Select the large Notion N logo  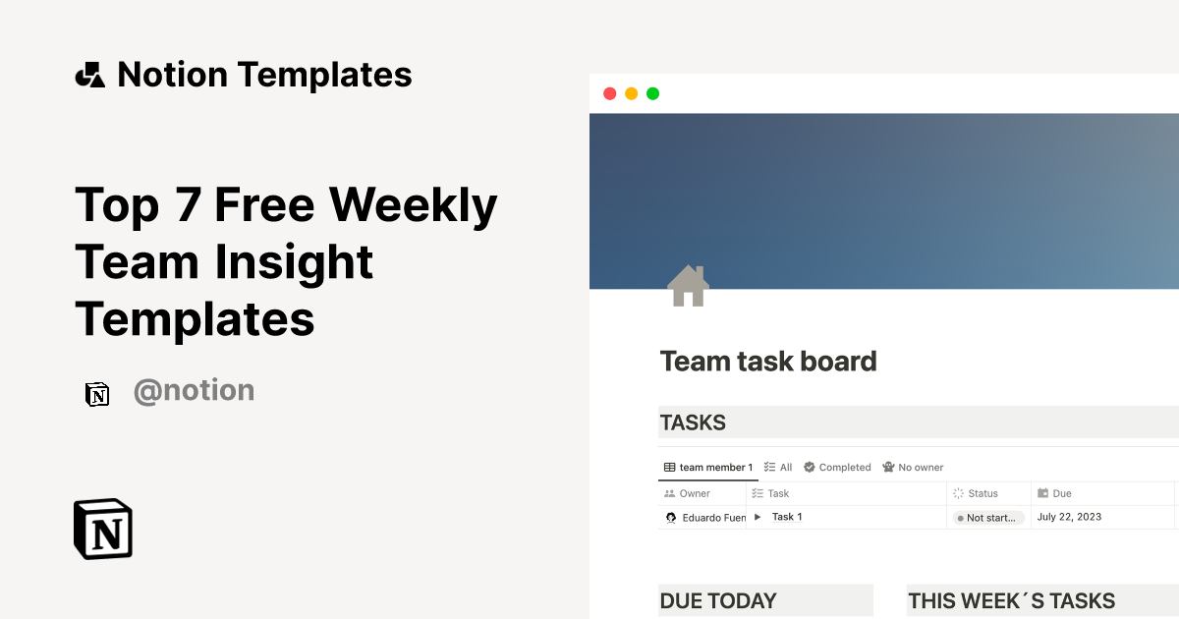pos(102,529)
